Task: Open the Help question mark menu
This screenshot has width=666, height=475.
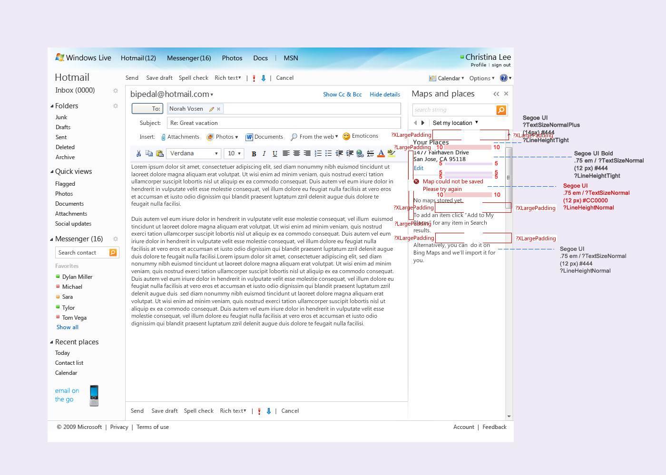Action: tap(505, 78)
